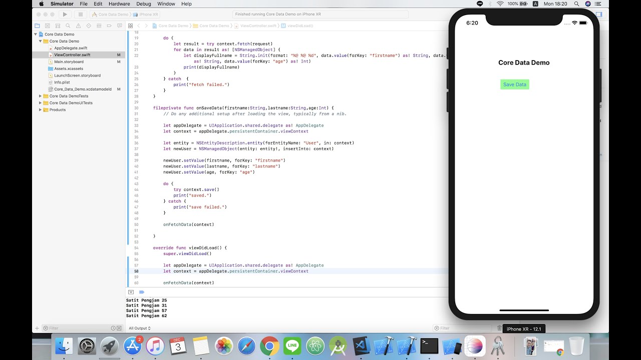Open the Test navigator diamond icon
The width and height of the screenshot is (641, 360).
tap(89, 25)
